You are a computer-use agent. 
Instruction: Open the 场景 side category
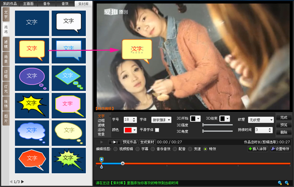tap(6, 59)
